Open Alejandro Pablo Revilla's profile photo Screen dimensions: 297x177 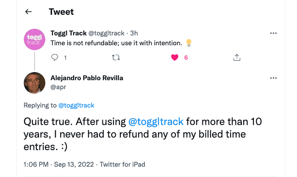click(35, 83)
